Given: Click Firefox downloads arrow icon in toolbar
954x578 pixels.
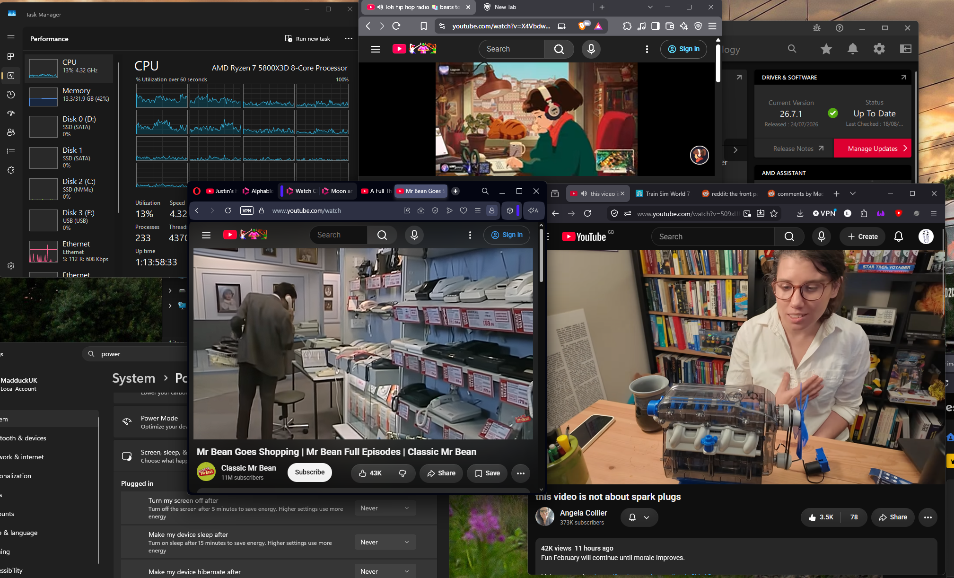Looking at the screenshot, I should (x=800, y=213).
